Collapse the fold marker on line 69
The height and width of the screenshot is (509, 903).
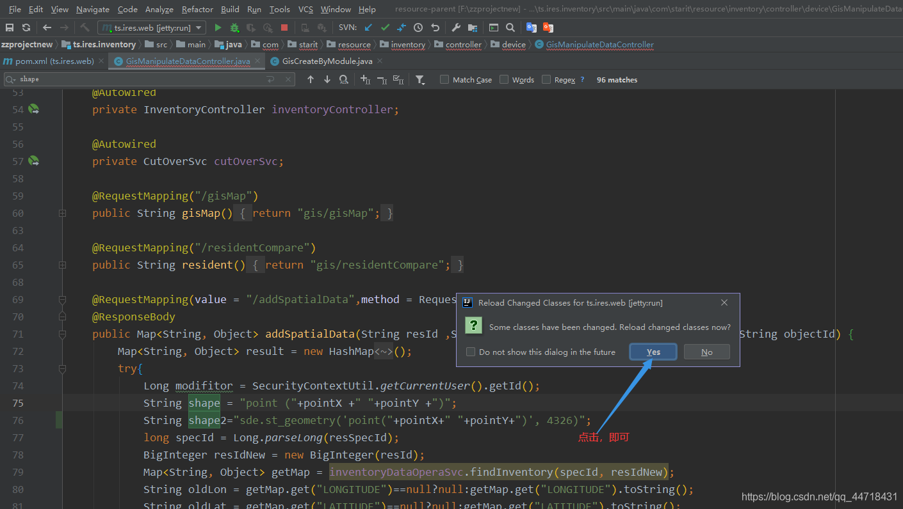pyautogui.click(x=62, y=299)
